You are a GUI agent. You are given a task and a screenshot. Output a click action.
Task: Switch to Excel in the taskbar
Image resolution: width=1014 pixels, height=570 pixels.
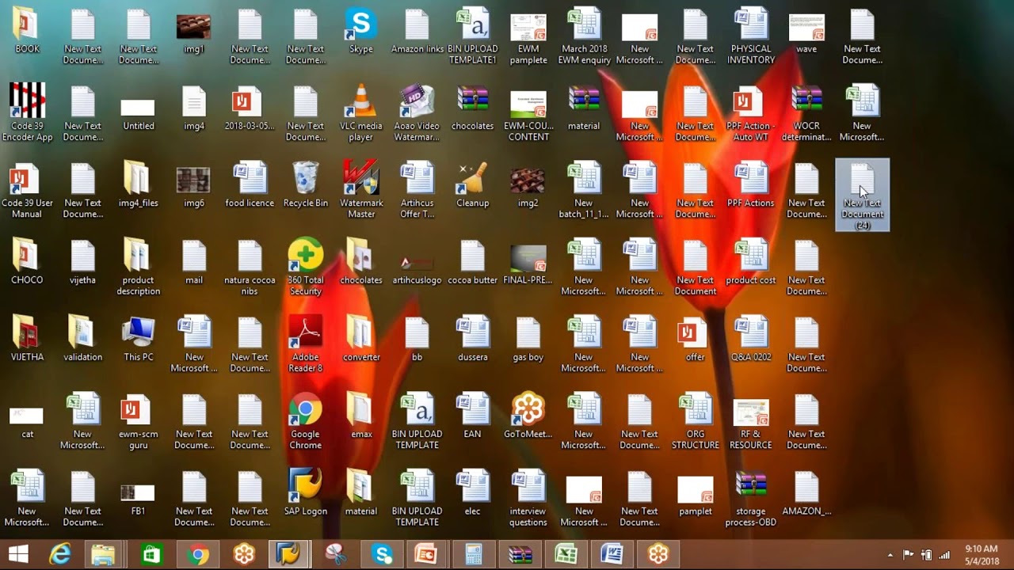566,554
